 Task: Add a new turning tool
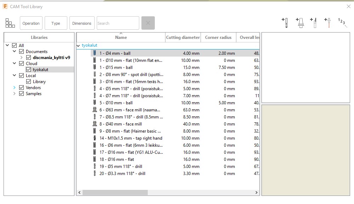click(314, 22)
